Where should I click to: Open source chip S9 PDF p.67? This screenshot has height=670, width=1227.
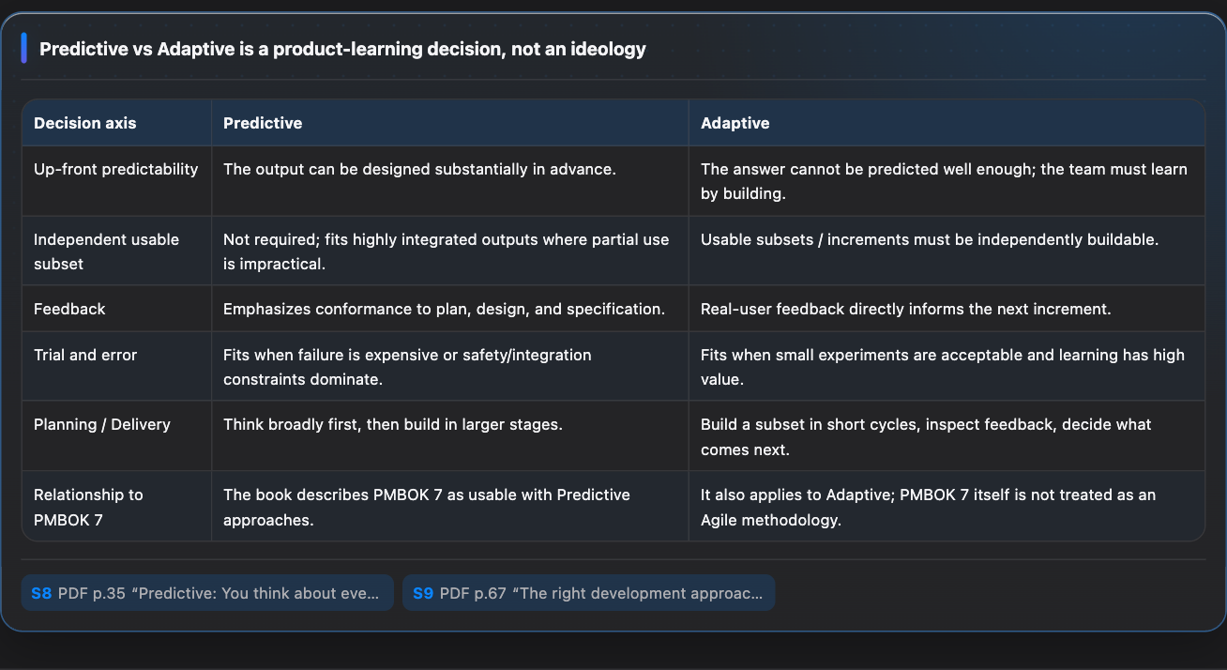(x=588, y=593)
